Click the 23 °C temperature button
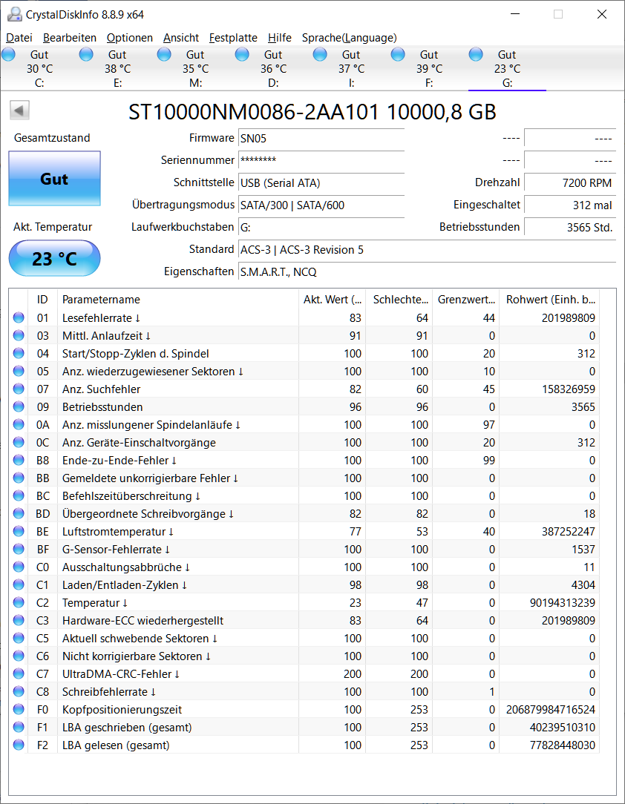This screenshot has height=804, width=625. 54,258
